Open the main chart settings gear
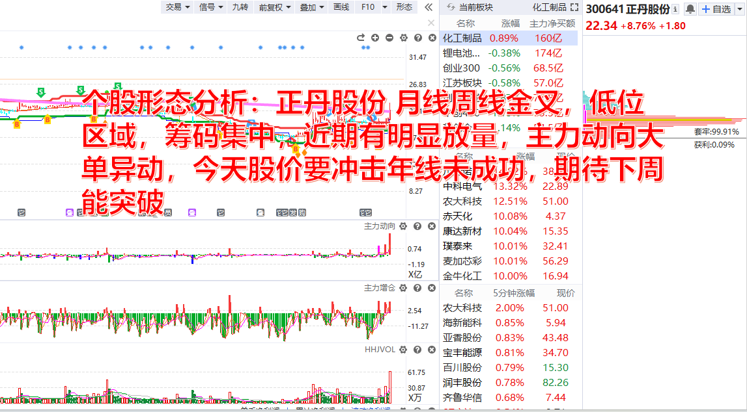The image size is (747, 412). (404, 38)
